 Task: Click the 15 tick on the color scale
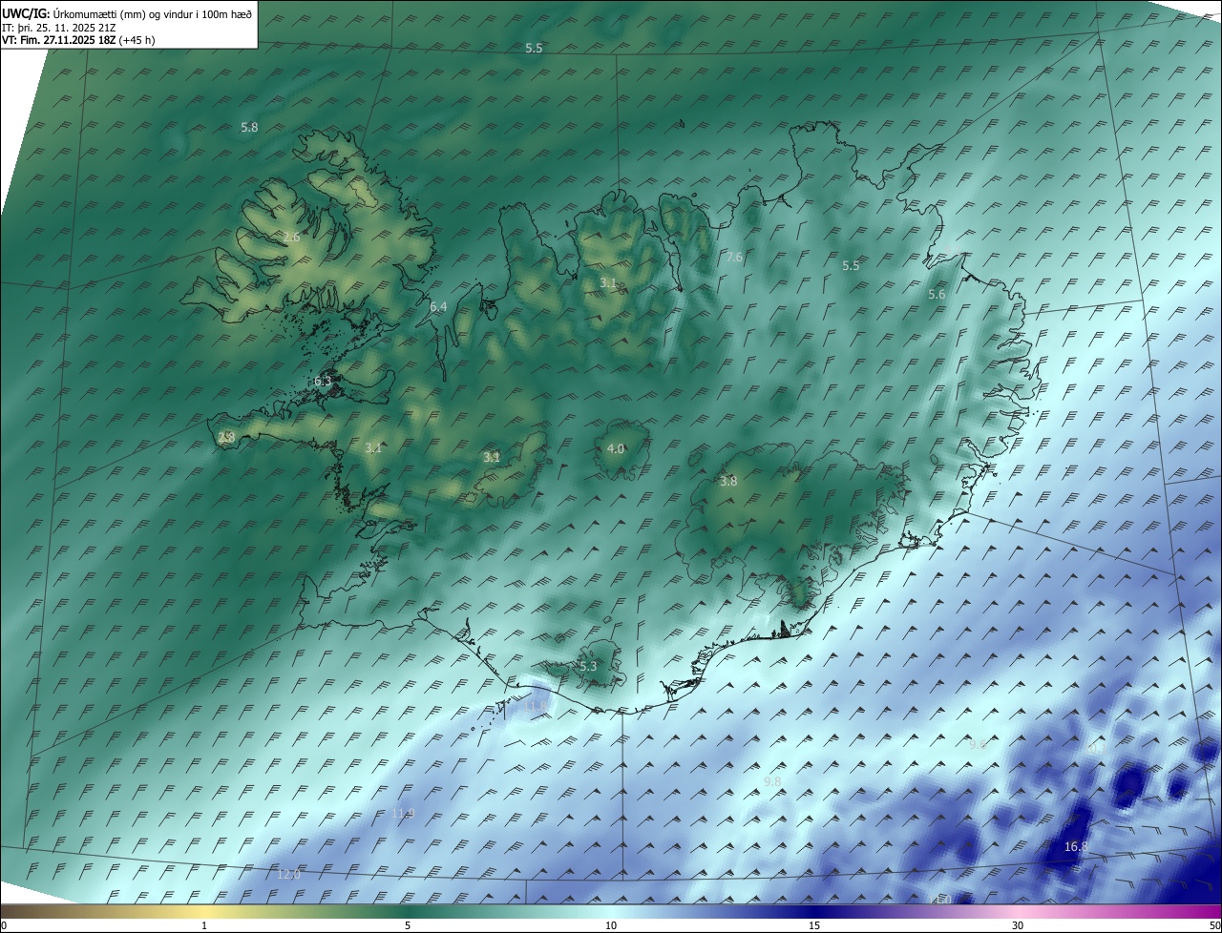[x=814, y=925]
